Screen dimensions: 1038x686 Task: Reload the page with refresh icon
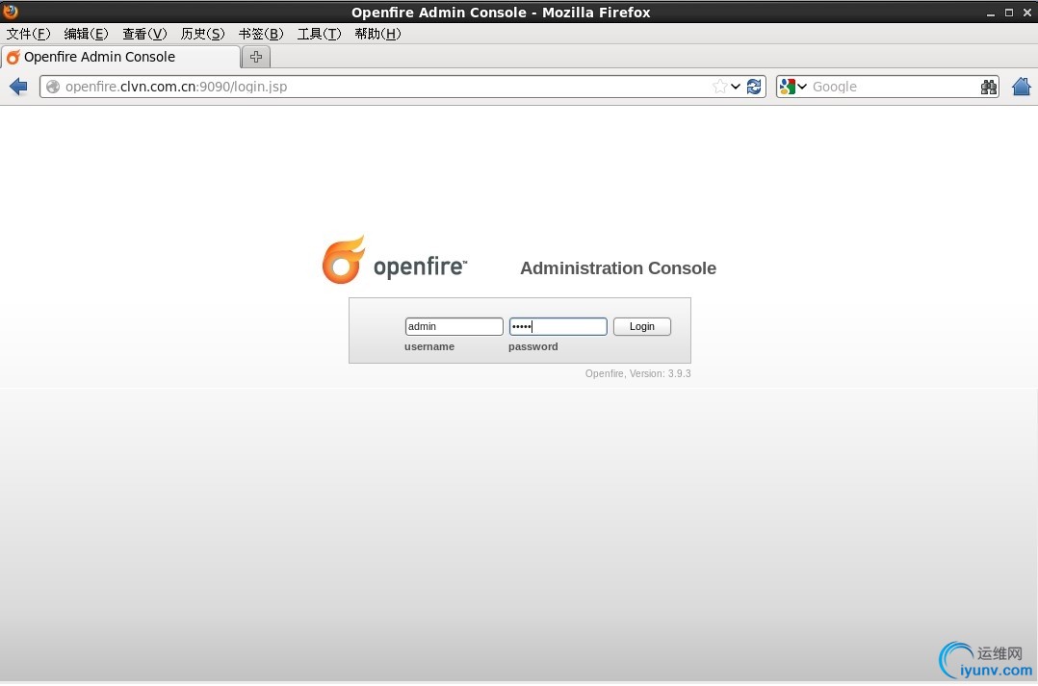[x=753, y=86]
